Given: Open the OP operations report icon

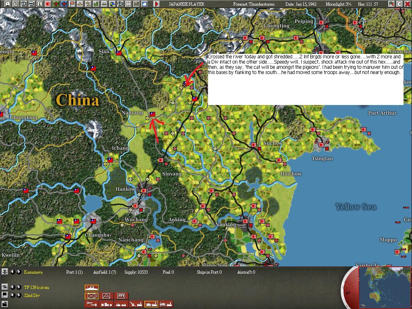Looking at the screenshot, I should tap(128, 4).
